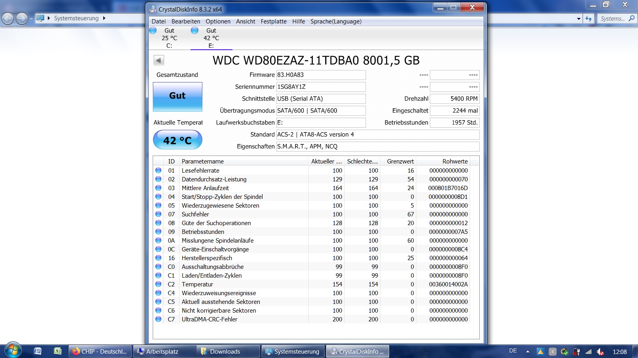
Task: Switch to the Downloads taskbar window
Action: pos(228,352)
